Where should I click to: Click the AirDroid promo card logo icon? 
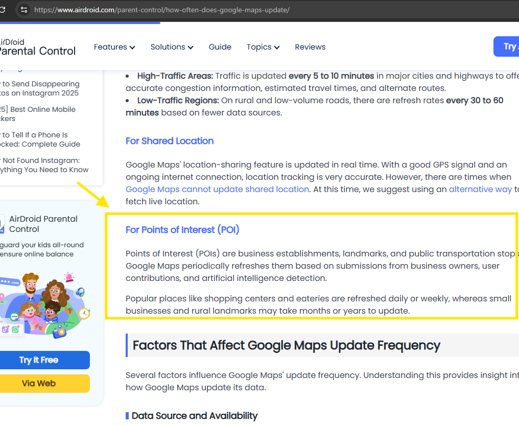click(2, 224)
